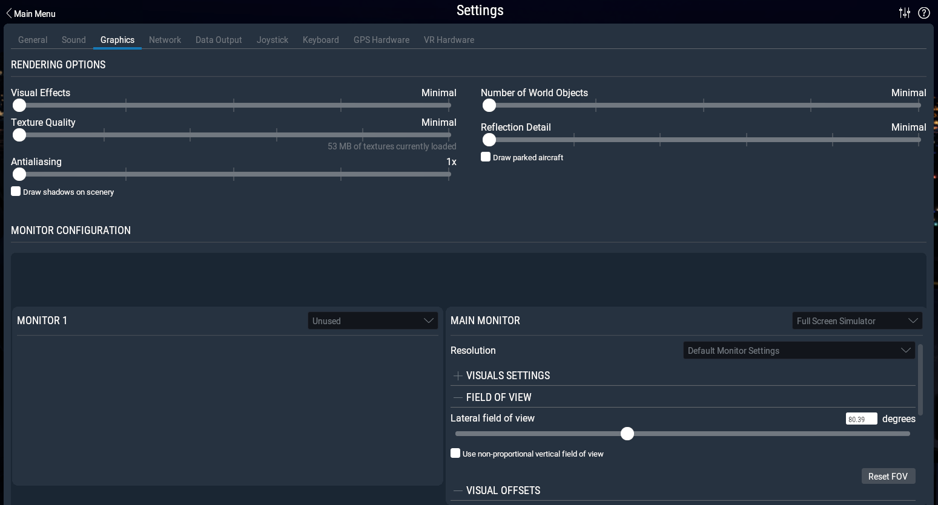The image size is (938, 505).
Task: Click the lateral field of view degrees field
Action: point(862,419)
